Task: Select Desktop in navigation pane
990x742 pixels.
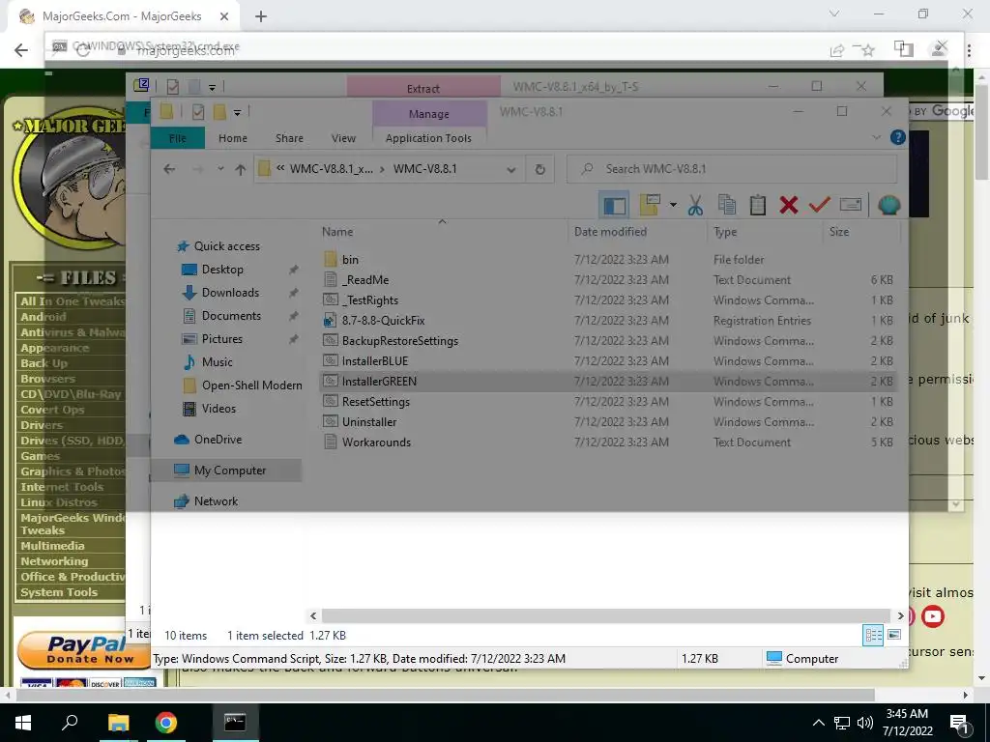Action: tap(222, 270)
